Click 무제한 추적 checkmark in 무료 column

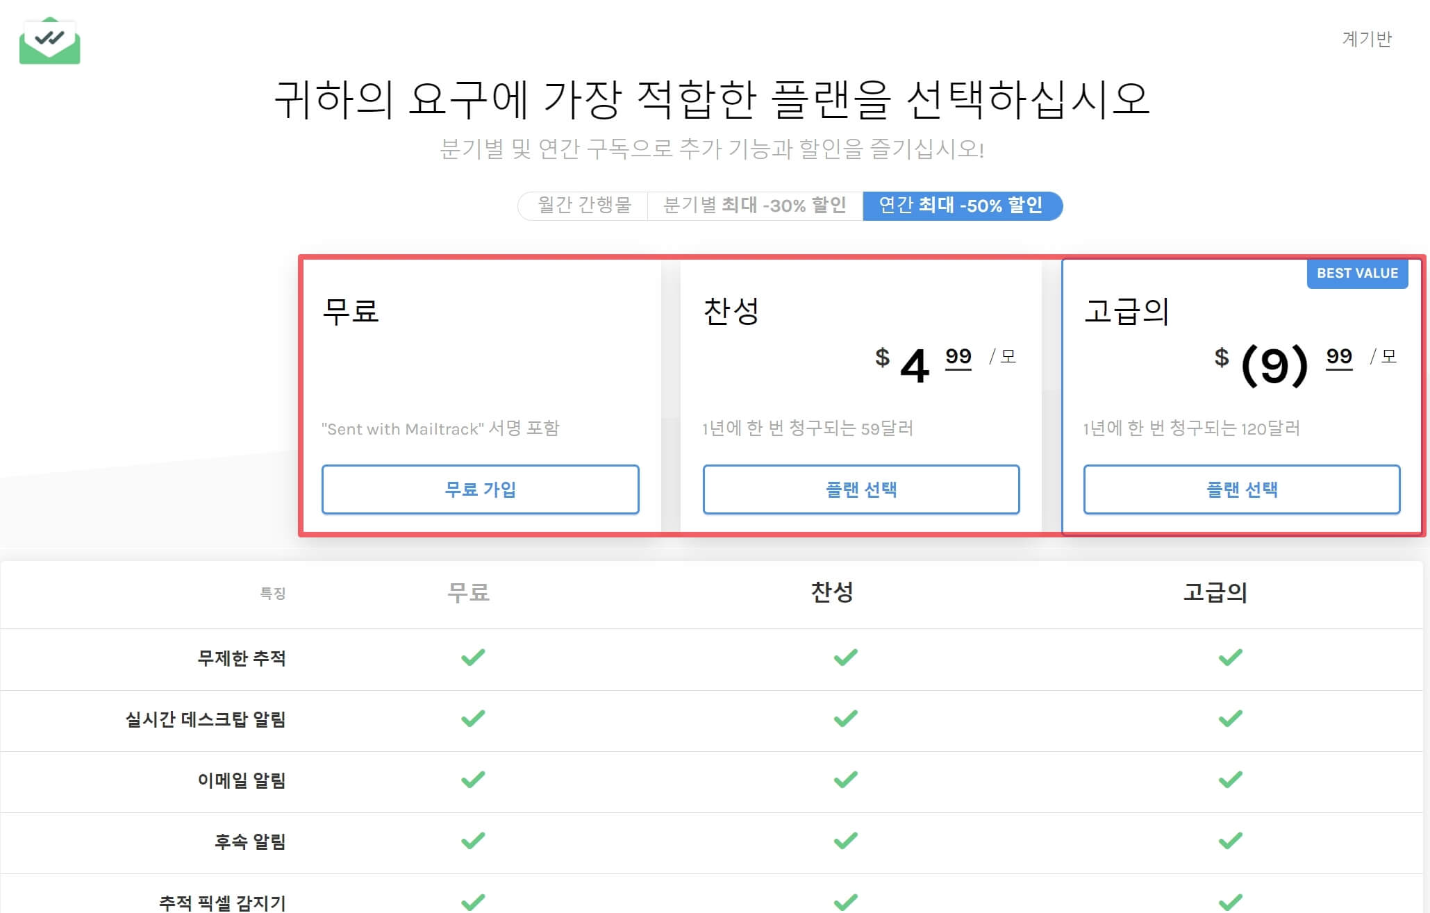473,657
